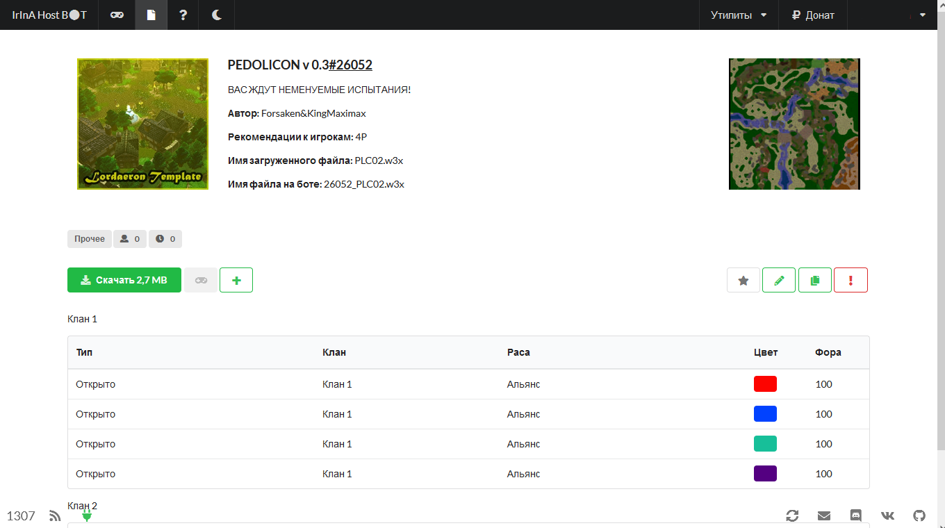This screenshot has width=945, height=528.
Task: Click the 1307 counter in footer
Action: [x=21, y=515]
